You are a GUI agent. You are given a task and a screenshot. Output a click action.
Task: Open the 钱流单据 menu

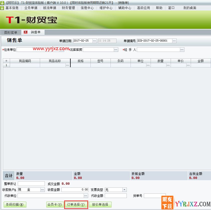tap(50, 8)
